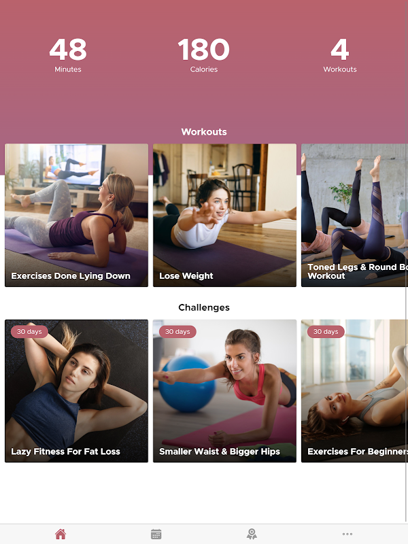Open the achievements ribbon badge icon
Viewport: 408px width, 544px height.
[252, 534]
